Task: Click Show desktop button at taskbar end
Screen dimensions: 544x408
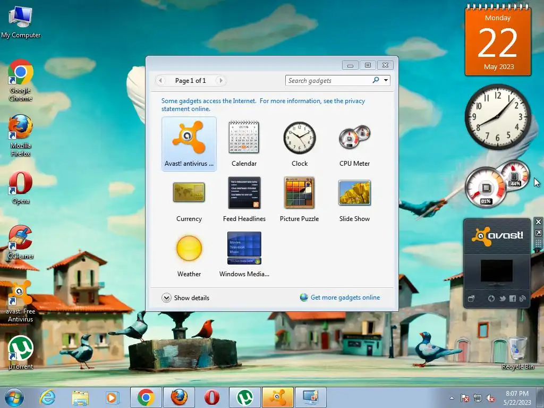Action: pyautogui.click(x=540, y=398)
